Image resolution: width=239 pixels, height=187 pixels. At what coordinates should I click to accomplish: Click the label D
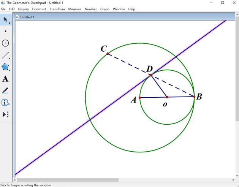tap(150, 69)
